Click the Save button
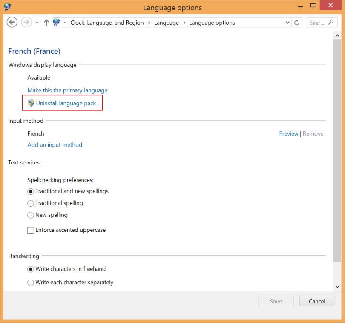Screen dimensions: 345x323 [x=276, y=301]
